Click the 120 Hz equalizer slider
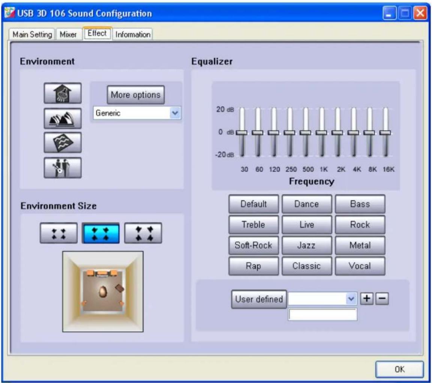The image size is (432, 383). tap(274, 132)
